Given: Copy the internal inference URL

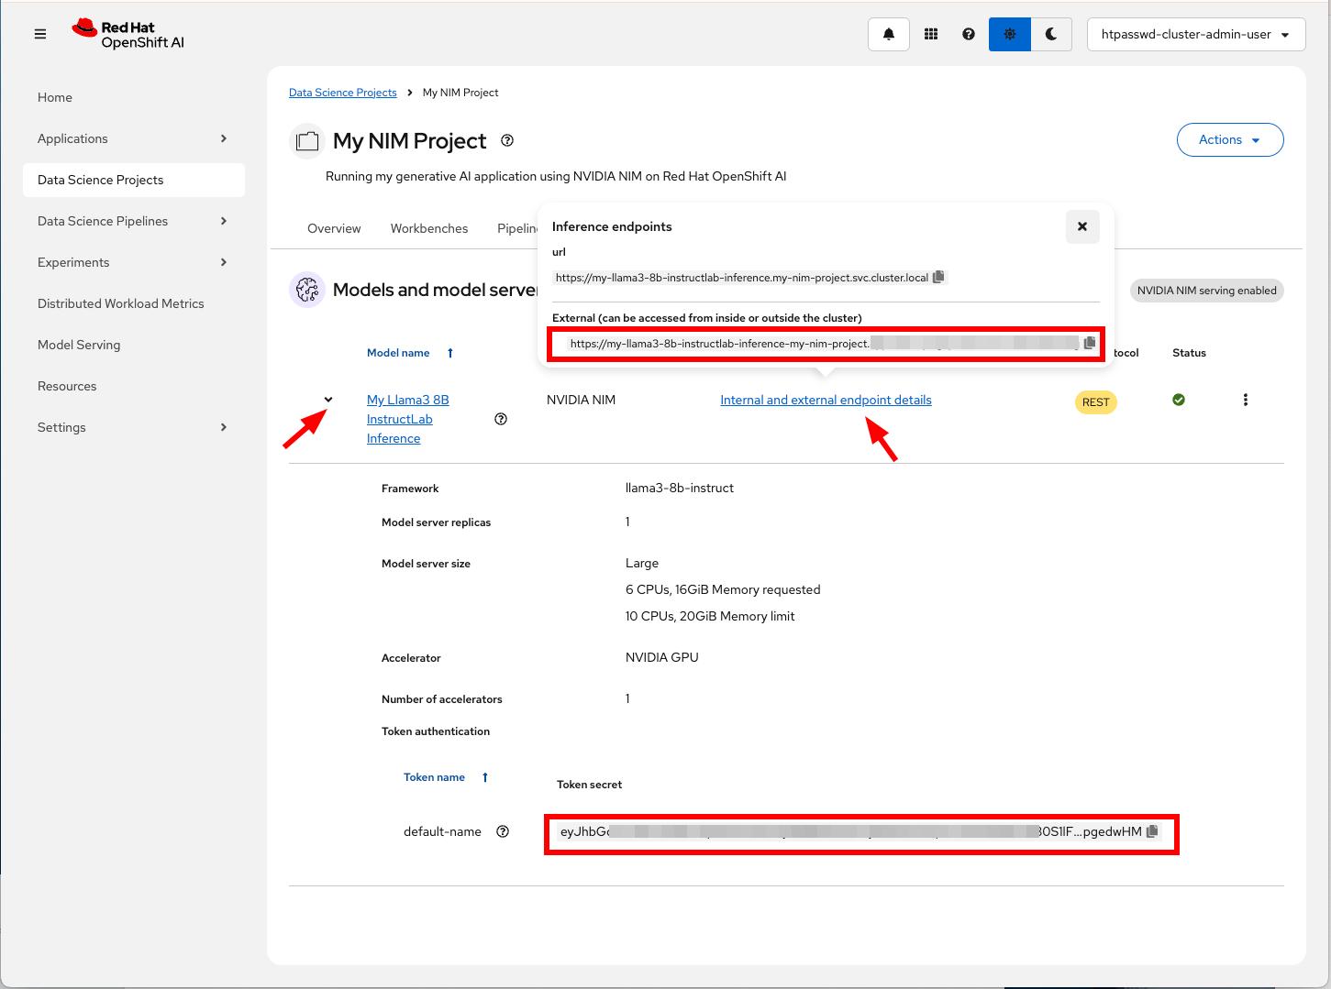Looking at the screenshot, I should pyautogui.click(x=938, y=277).
